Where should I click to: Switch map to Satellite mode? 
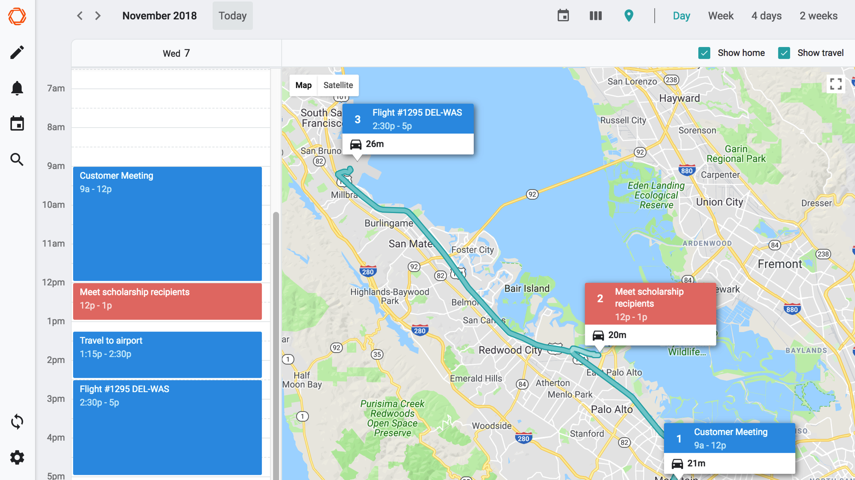pyautogui.click(x=338, y=85)
